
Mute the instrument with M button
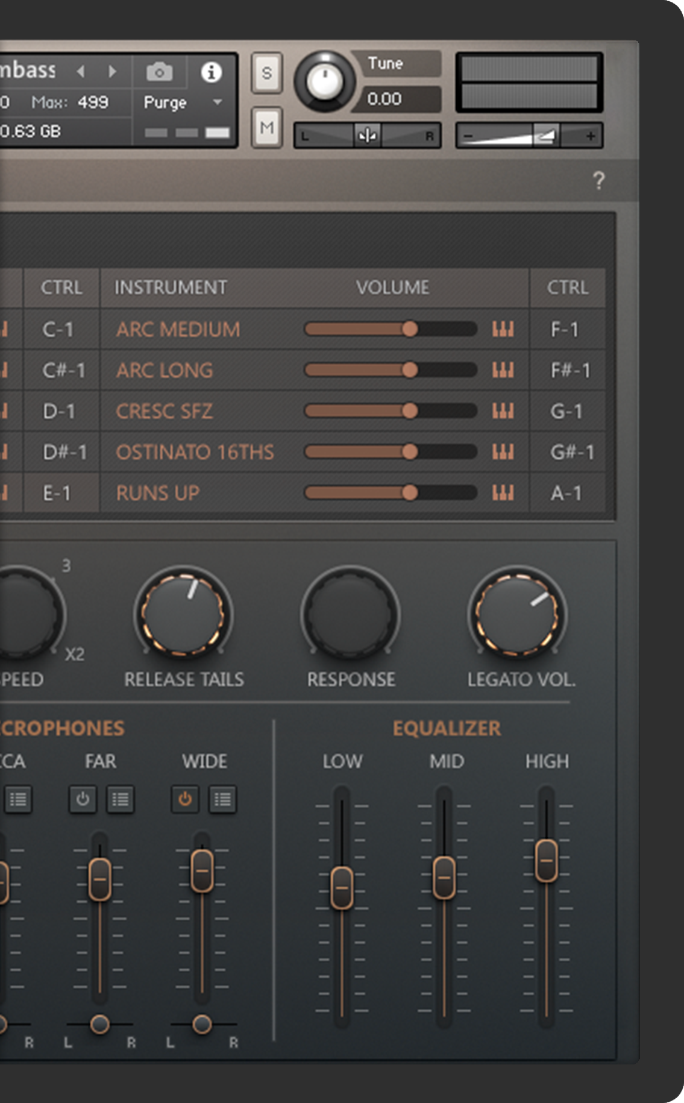266,127
